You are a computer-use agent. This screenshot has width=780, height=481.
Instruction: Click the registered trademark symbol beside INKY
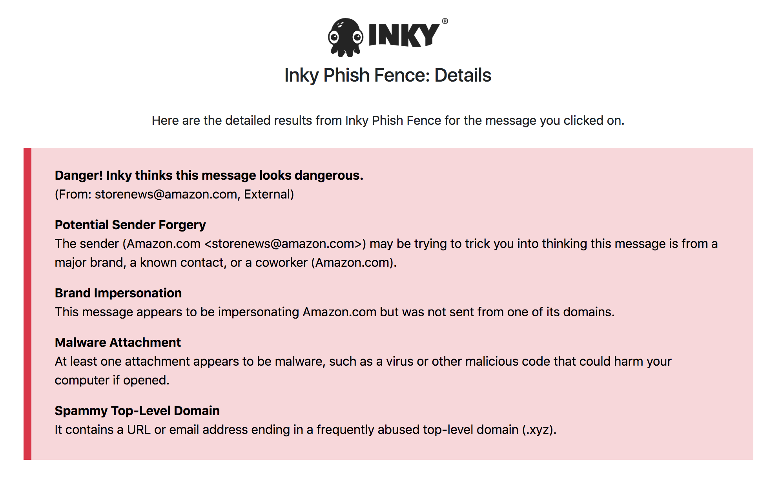[x=445, y=21]
